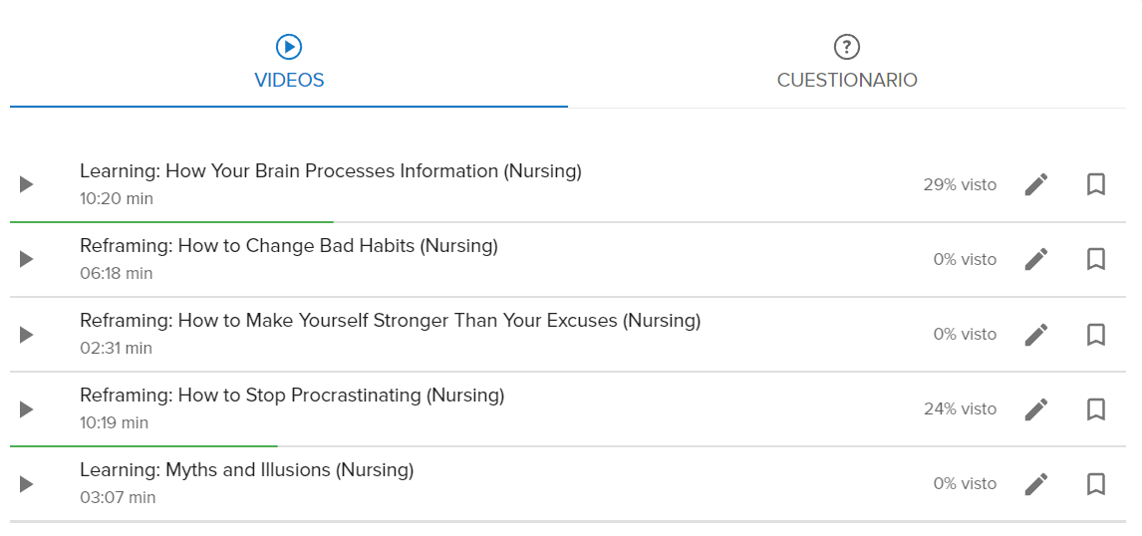The image size is (1142, 536).
Task: Open 'Learning: Myths and Illusions (Nursing)' title link
Action: 246,470
